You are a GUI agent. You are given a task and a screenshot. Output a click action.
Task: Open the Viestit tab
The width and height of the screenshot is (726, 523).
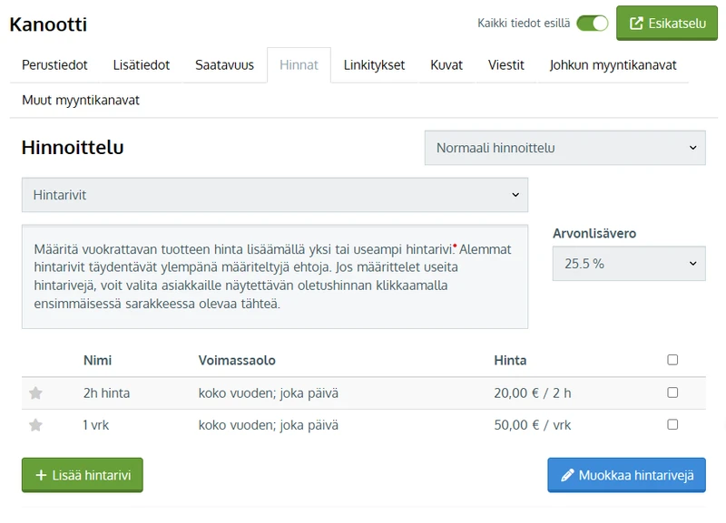(506, 65)
